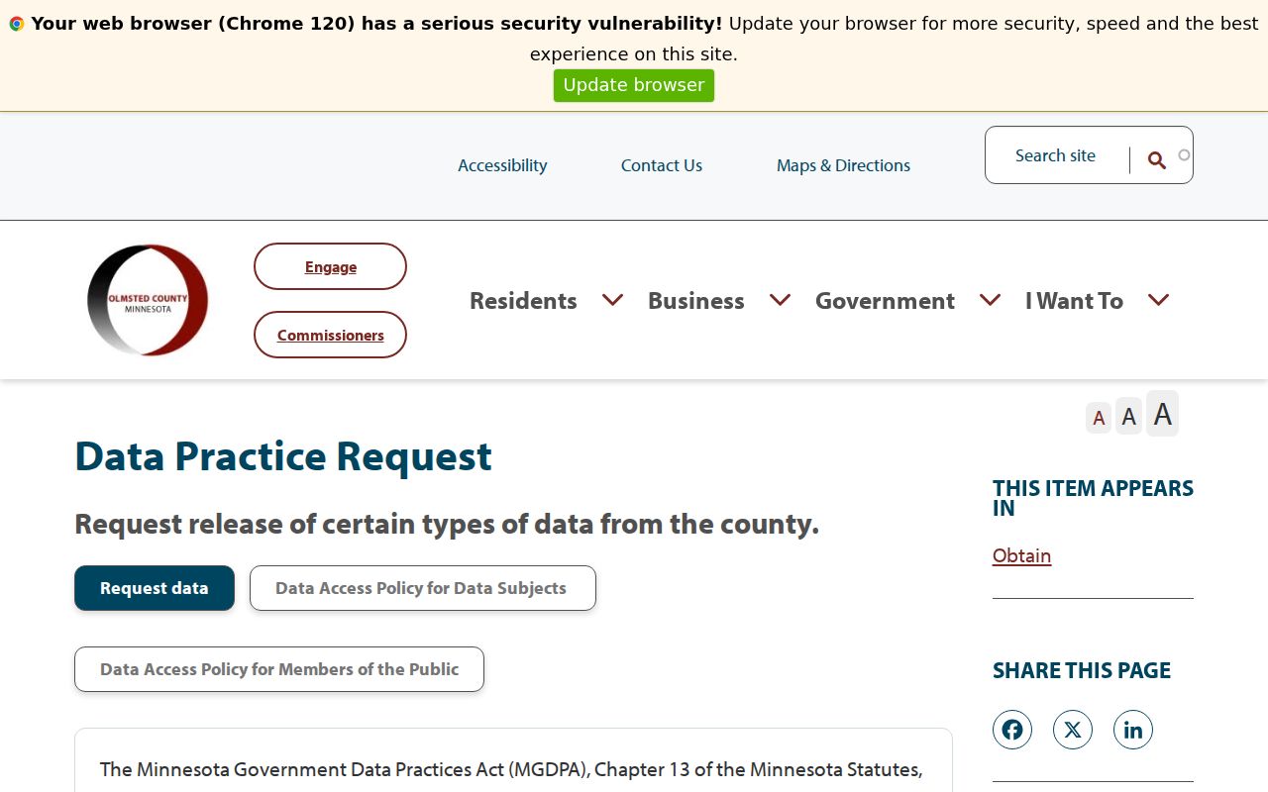Click the THIS ITEM APPEARS IN heading
The width and height of the screenshot is (1268, 792).
point(1093,498)
